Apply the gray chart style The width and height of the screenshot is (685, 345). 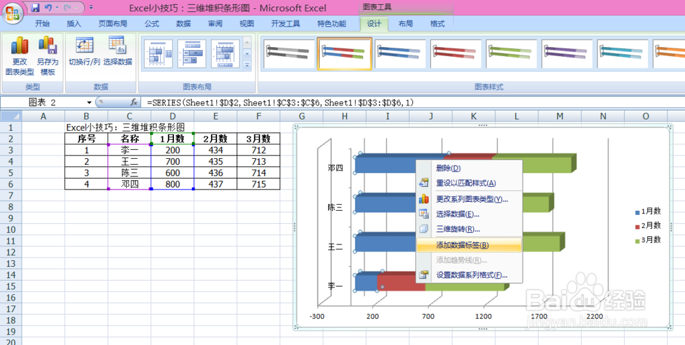289,53
